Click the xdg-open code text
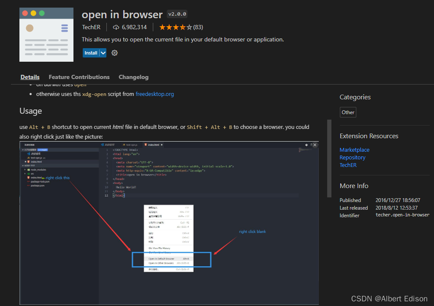The image size is (434, 306). pyautogui.click(x=94, y=94)
